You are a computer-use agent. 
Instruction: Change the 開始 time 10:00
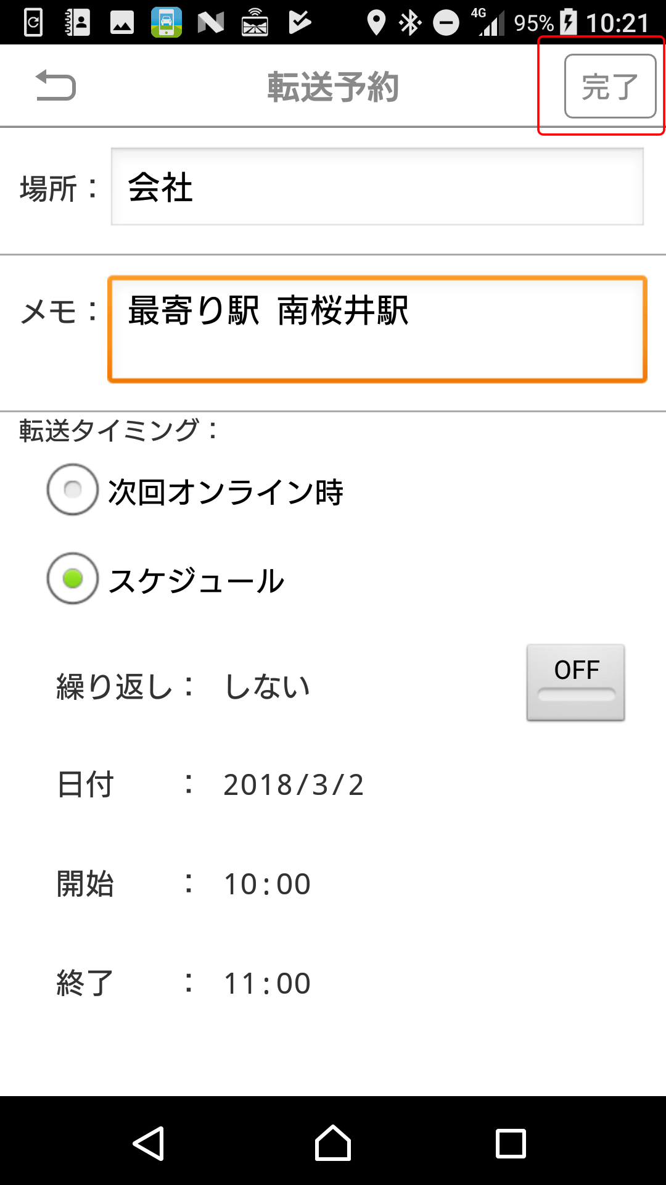[x=267, y=884]
